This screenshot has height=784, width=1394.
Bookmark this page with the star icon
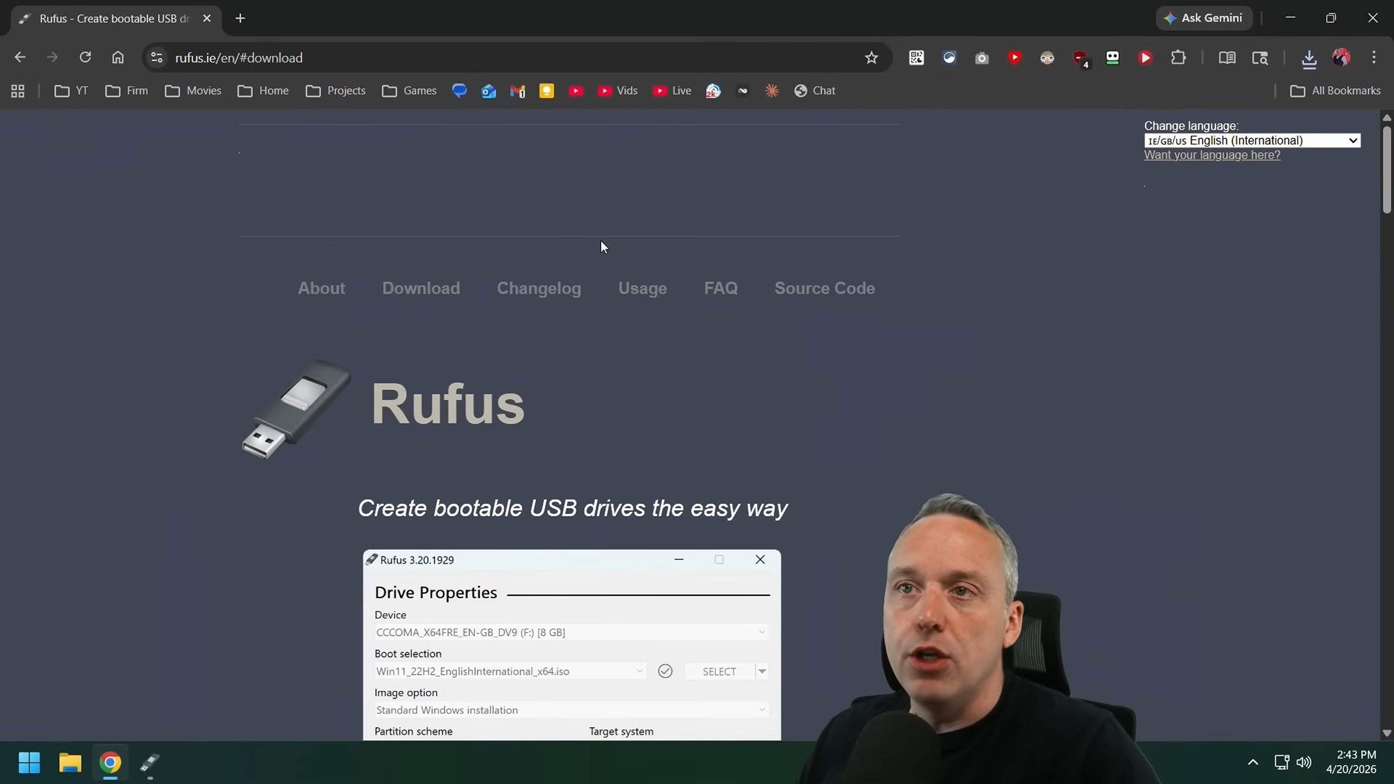(871, 58)
